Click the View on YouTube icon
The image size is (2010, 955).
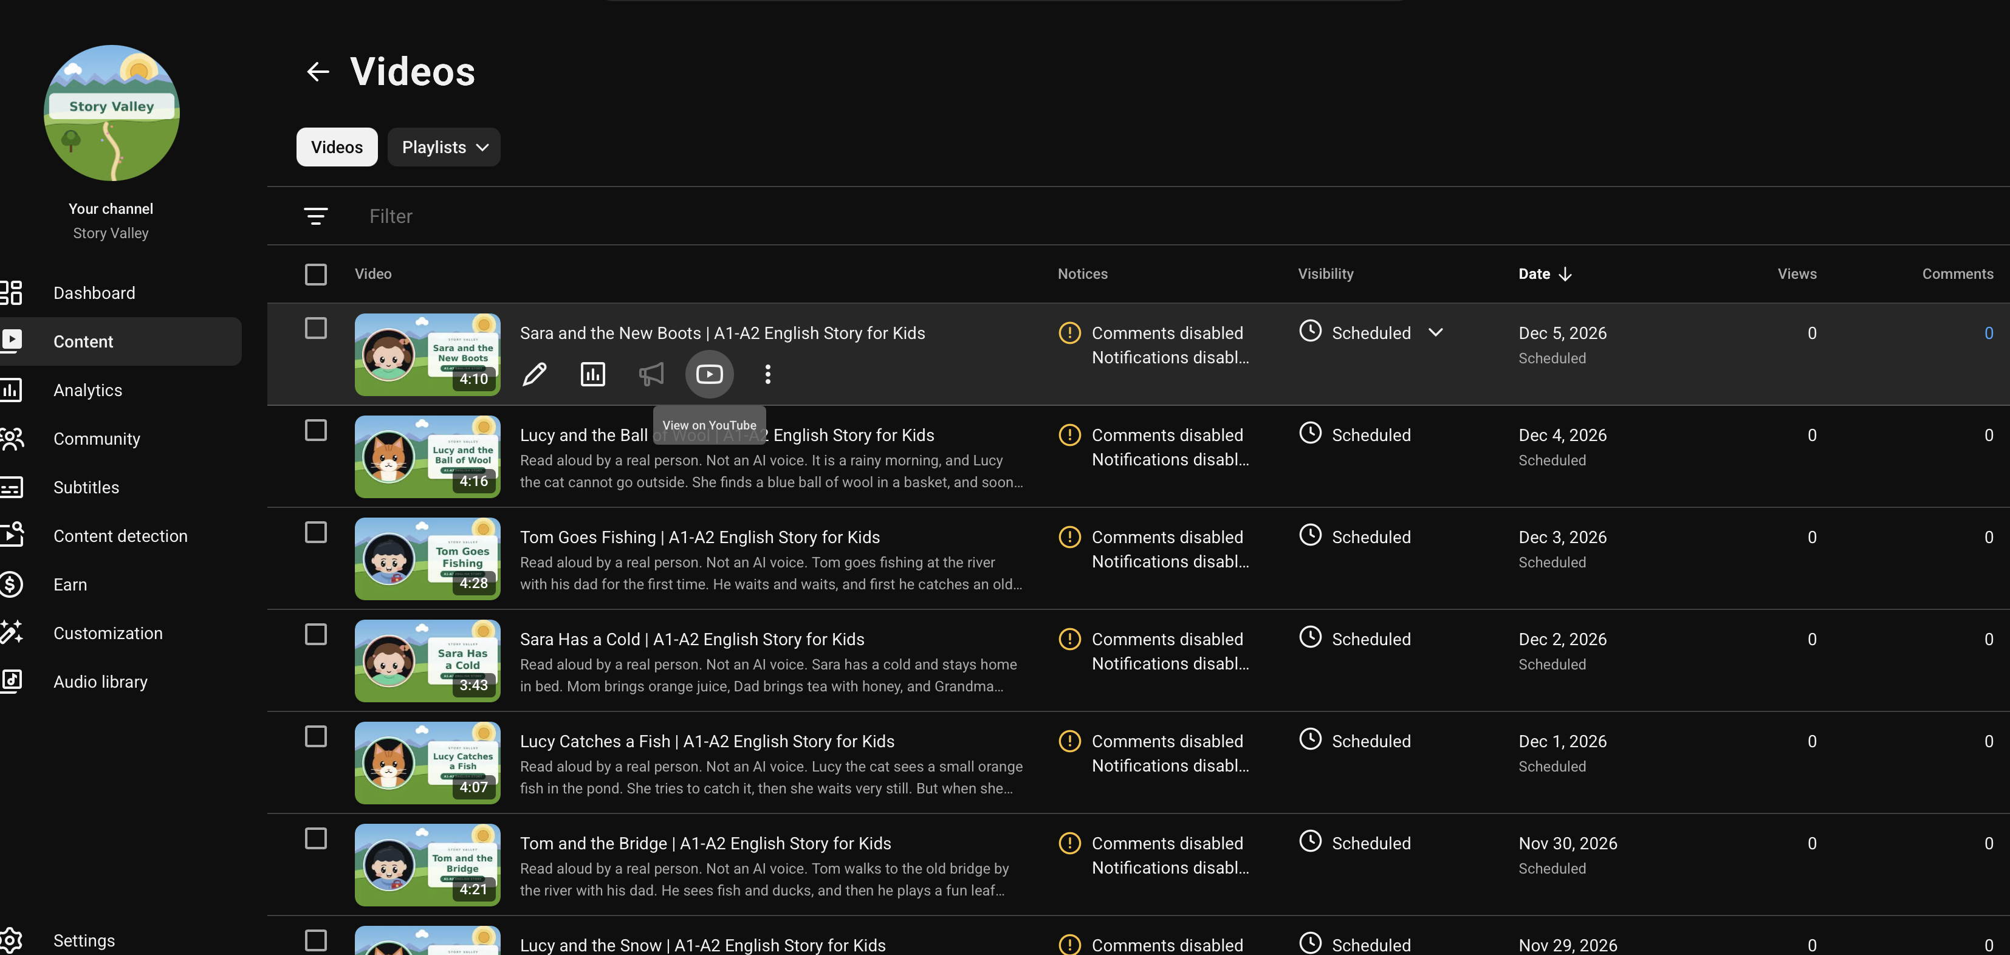(x=709, y=374)
